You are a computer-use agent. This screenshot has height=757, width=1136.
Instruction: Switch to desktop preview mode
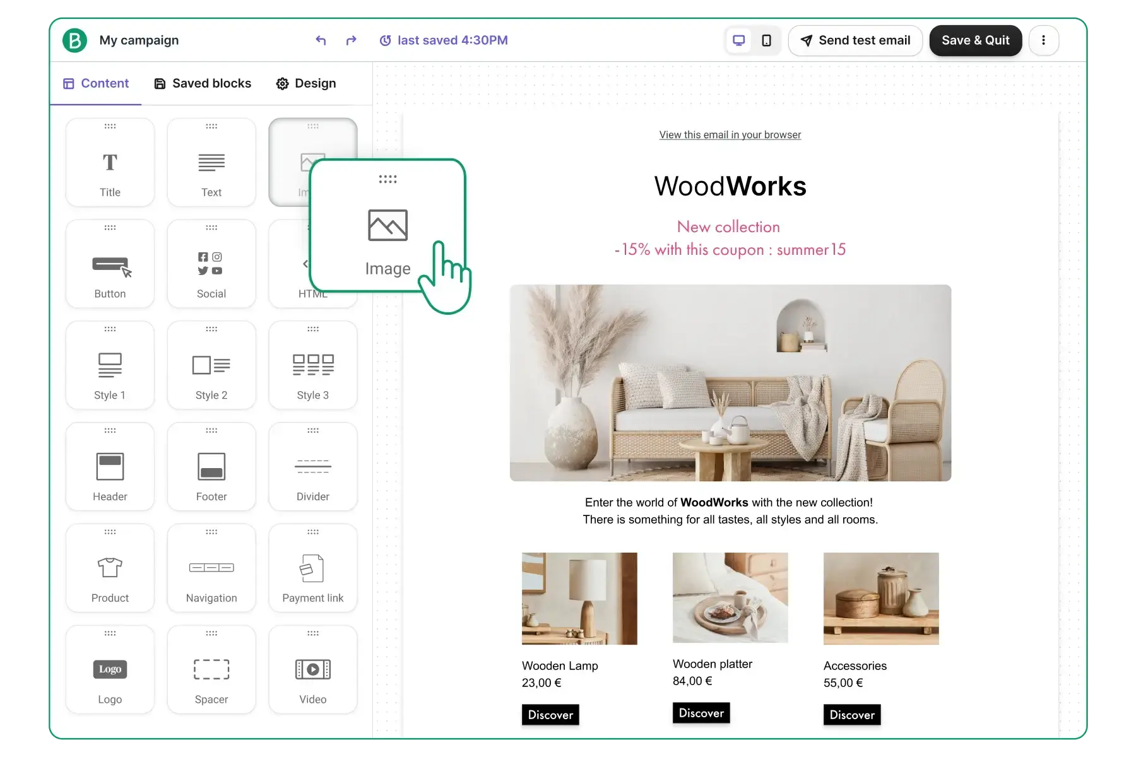click(x=738, y=40)
